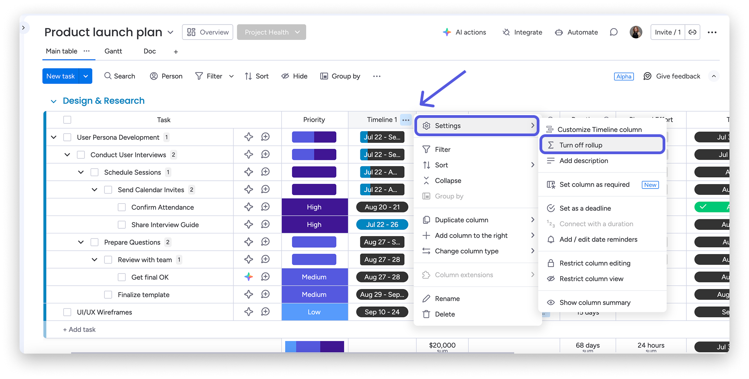Check the Confirm Attendance task checkbox
The image size is (749, 379).
(x=122, y=207)
